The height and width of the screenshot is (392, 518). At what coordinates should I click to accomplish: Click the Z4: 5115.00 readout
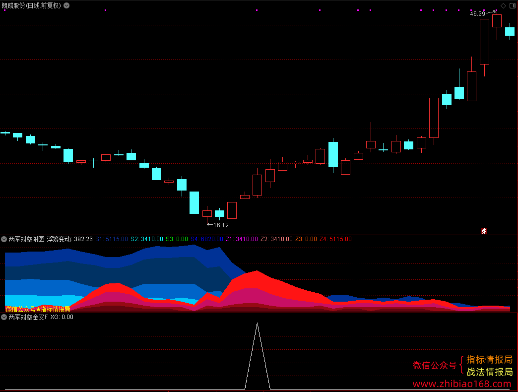click(335, 239)
